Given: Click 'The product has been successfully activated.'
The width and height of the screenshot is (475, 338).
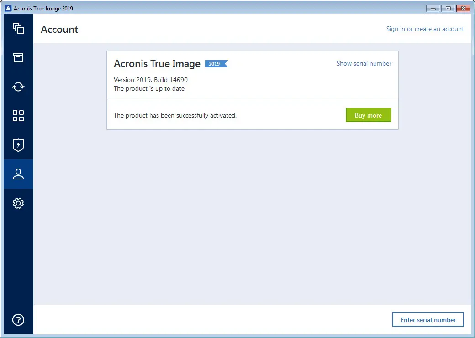Looking at the screenshot, I should click(175, 115).
